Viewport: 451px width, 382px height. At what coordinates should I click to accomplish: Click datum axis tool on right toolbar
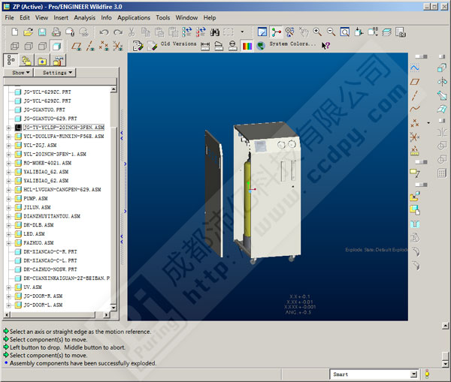point(414,95)
